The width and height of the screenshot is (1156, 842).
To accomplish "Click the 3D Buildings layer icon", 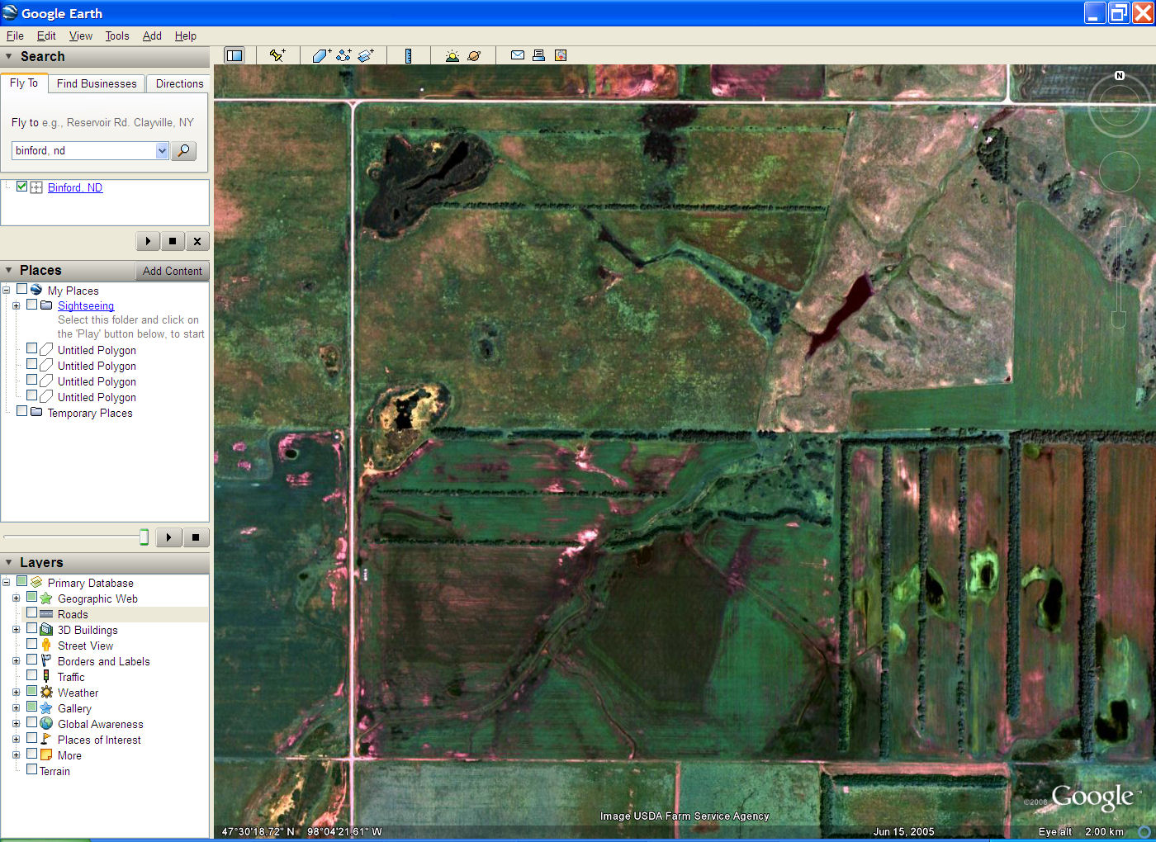I will (x=46, y=630).
